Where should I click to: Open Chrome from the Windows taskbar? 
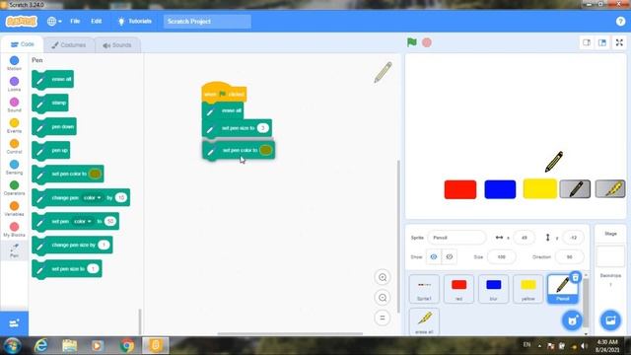click(x=127, y=345)
